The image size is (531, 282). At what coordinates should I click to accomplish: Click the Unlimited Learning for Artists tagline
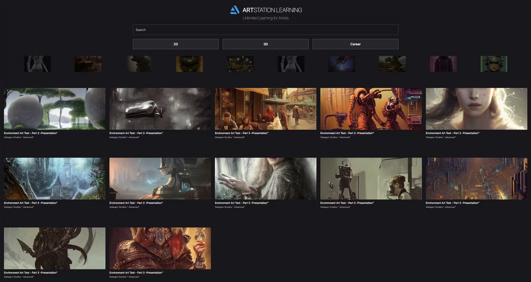pyautogui.click(x=265, y=18)
